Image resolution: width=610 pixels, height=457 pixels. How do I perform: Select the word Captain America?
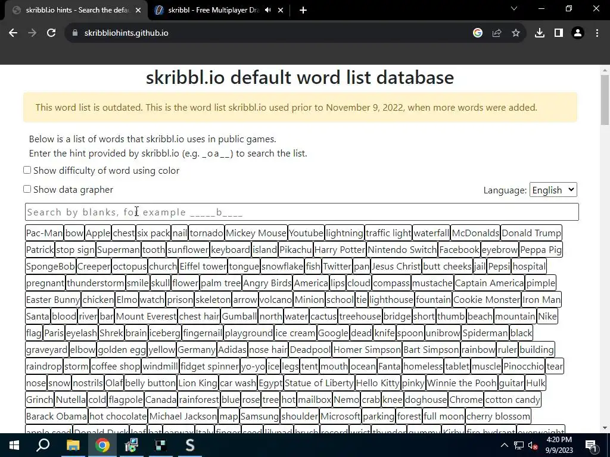(x=490, y=283)
